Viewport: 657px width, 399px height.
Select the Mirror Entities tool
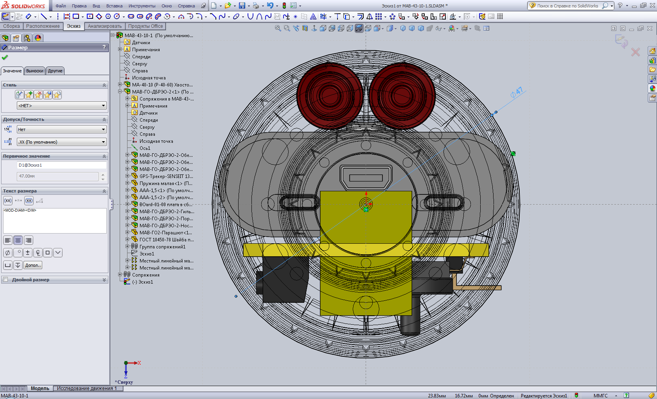[x=370, y=16]
